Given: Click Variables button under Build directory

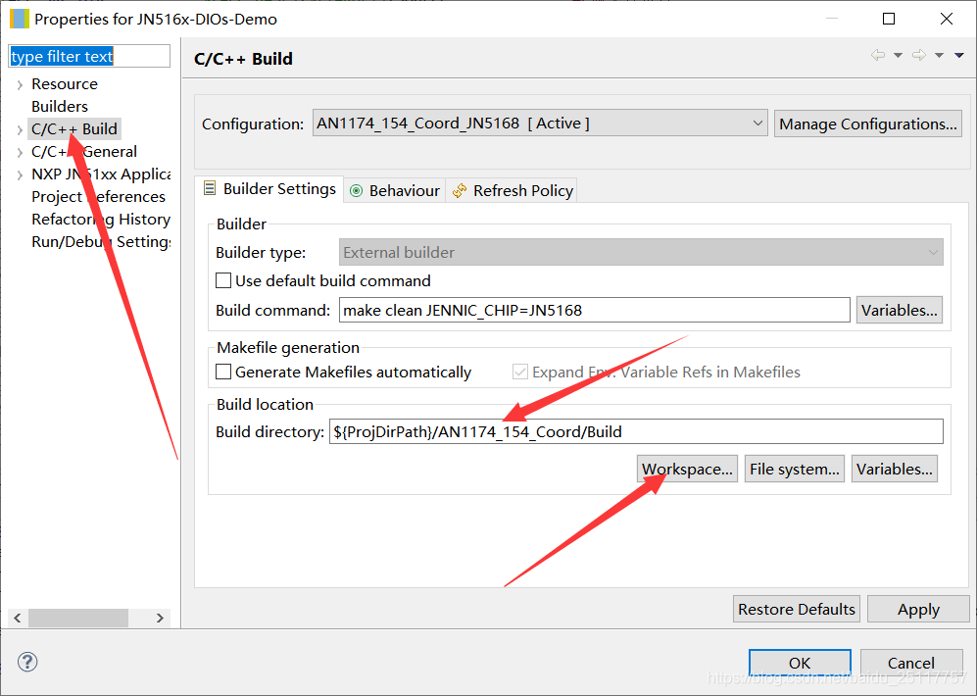Looking at the screenshot, I should point(894,469).
